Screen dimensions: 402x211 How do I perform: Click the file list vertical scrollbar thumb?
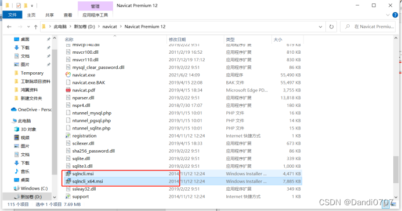click(x=396, y=169)
